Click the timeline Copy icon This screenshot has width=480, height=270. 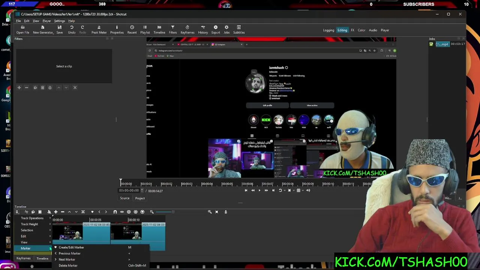pos(33,212)
